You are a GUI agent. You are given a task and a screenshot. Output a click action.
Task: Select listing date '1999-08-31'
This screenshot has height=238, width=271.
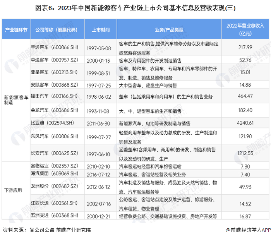pyautogui.click(x=98, y=74)
